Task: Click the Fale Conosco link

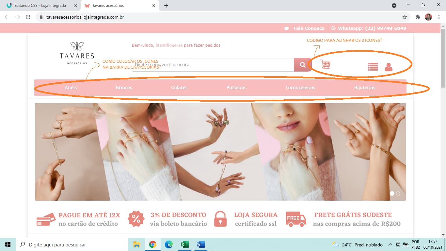Action: click(309, 28)
